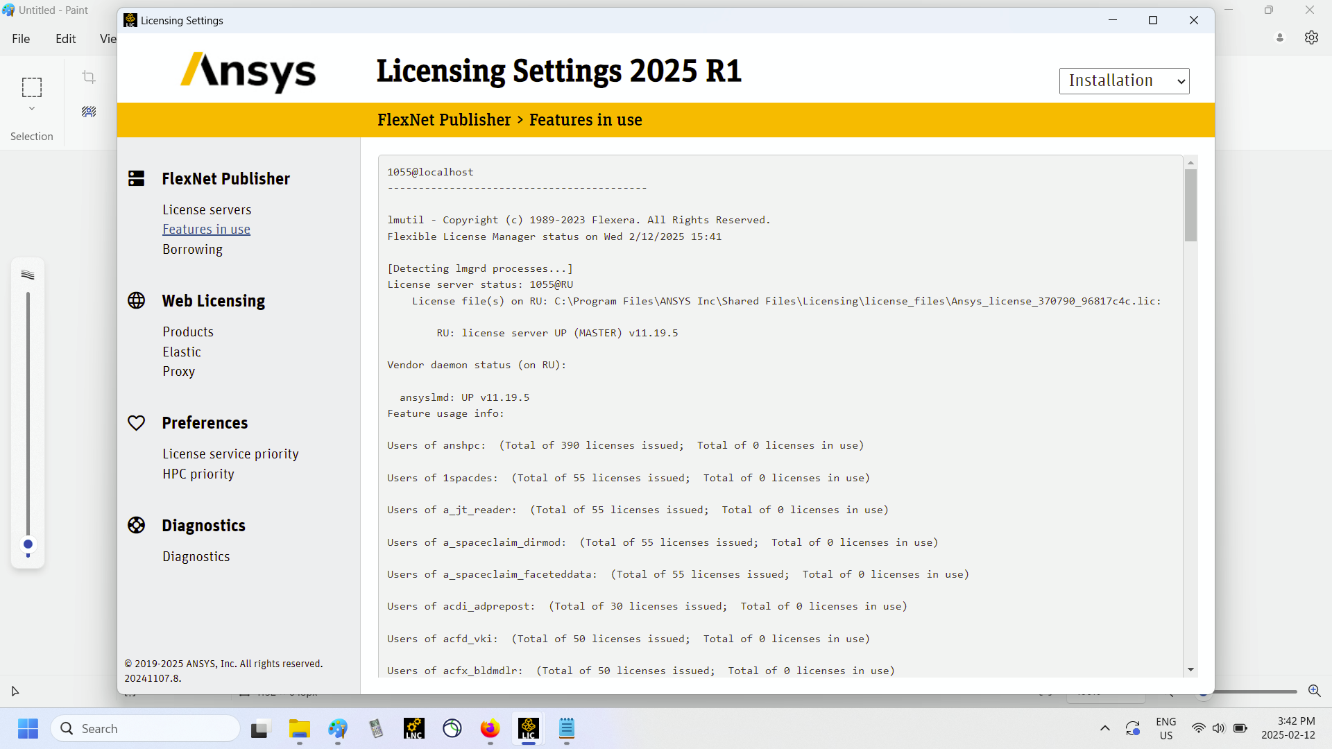Click Paint's zoom in magnifier icon
1332x749 pixels.
pos(1314,691)
